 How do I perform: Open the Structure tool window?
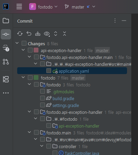point(6,79)
